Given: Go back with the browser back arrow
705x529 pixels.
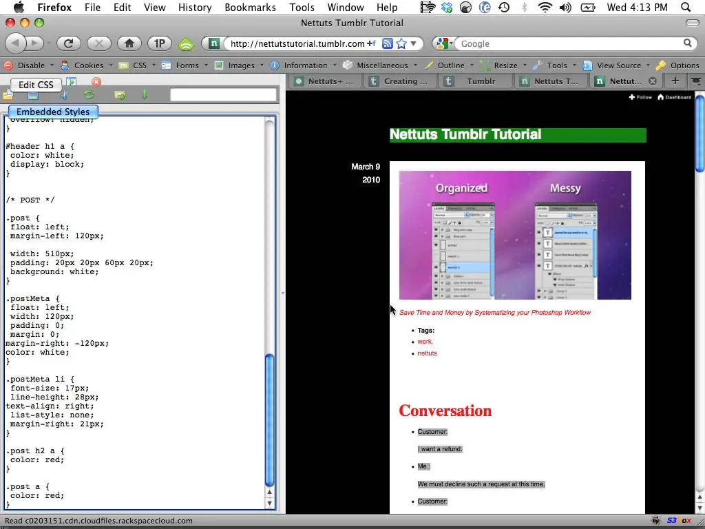Looking at the screenshot, I should tap(15, 43).
